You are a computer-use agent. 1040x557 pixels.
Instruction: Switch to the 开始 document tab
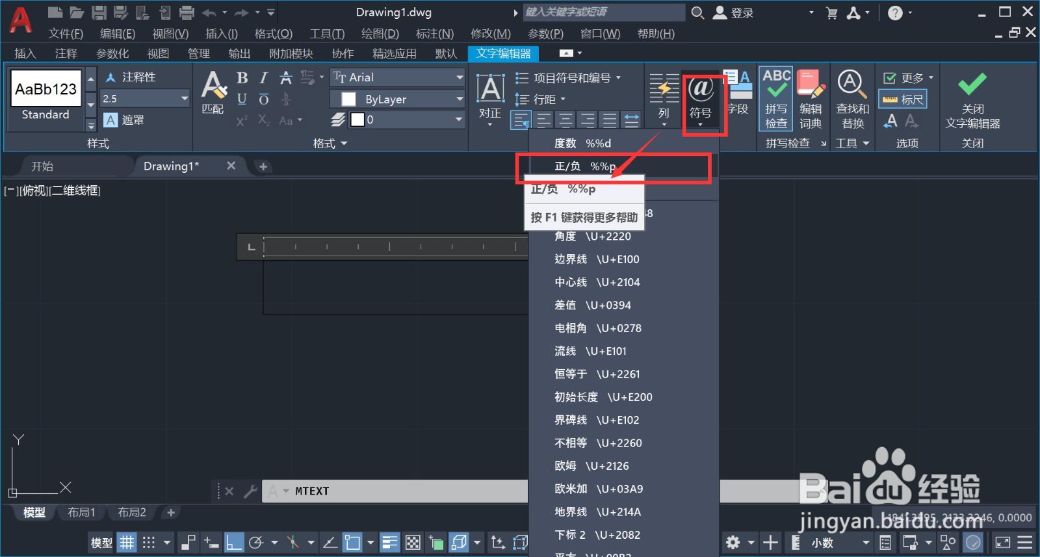click(x=42, y=166)
